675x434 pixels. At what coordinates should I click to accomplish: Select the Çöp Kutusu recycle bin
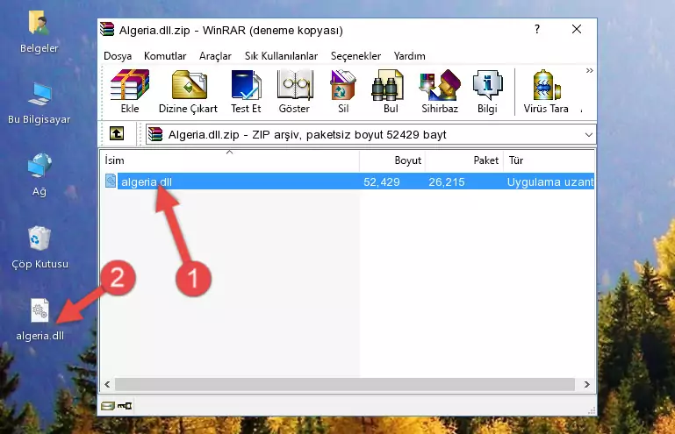tap(39, 248)
